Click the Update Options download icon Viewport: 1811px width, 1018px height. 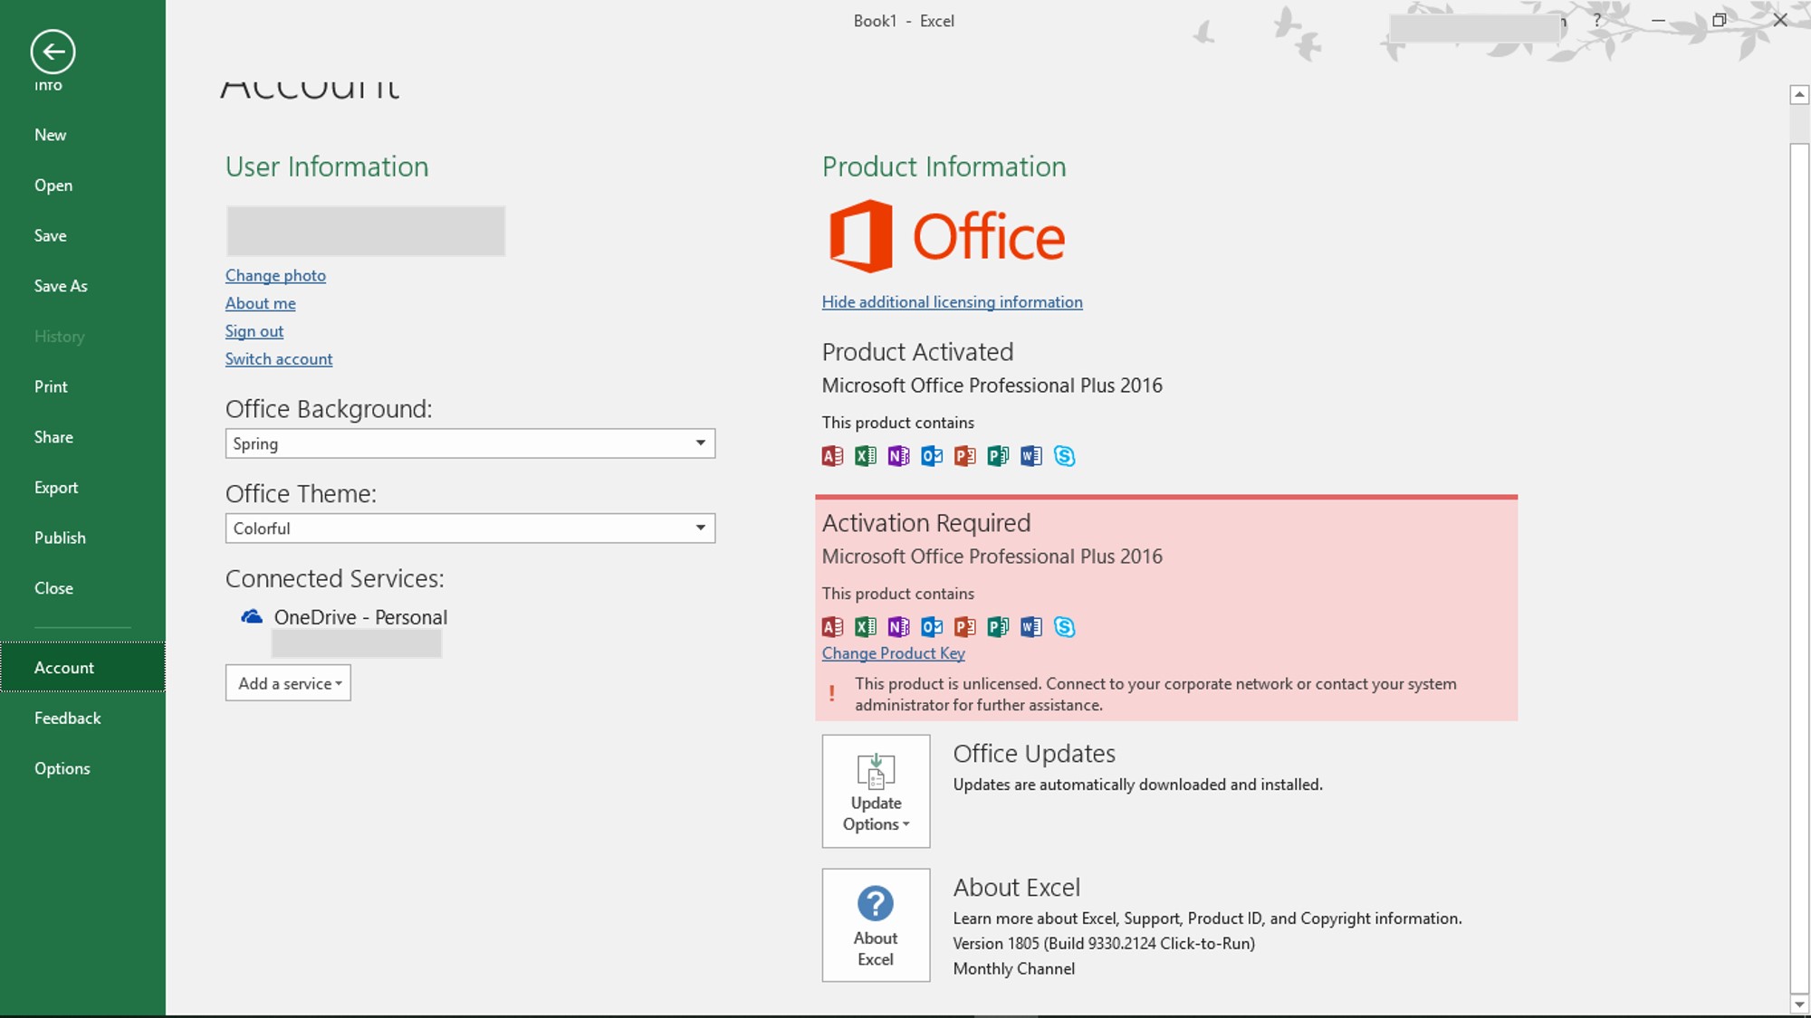coord(875,772)
